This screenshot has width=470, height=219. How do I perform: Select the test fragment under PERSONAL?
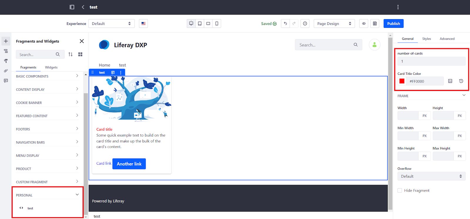click(x=30, y=208)
